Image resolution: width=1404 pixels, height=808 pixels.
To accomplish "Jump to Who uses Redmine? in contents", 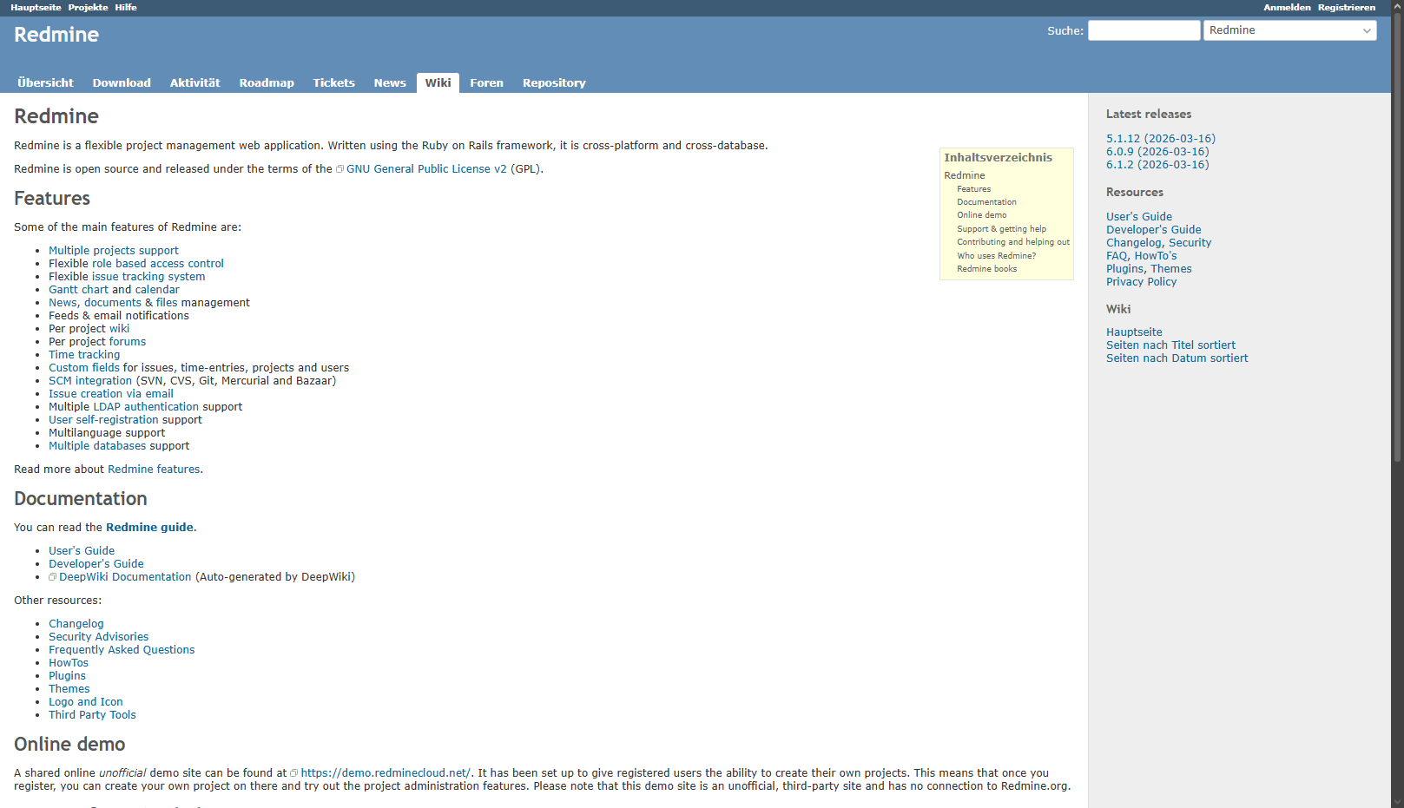I will 996,256.
